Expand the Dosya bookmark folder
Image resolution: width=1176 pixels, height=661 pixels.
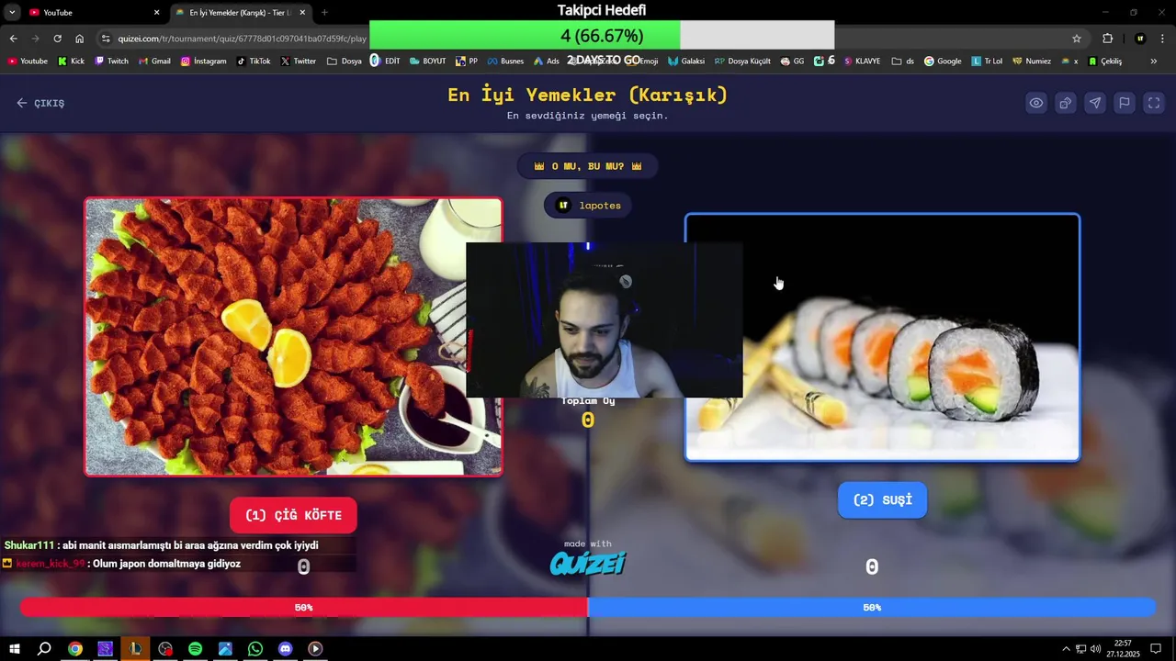click(345, 62)
